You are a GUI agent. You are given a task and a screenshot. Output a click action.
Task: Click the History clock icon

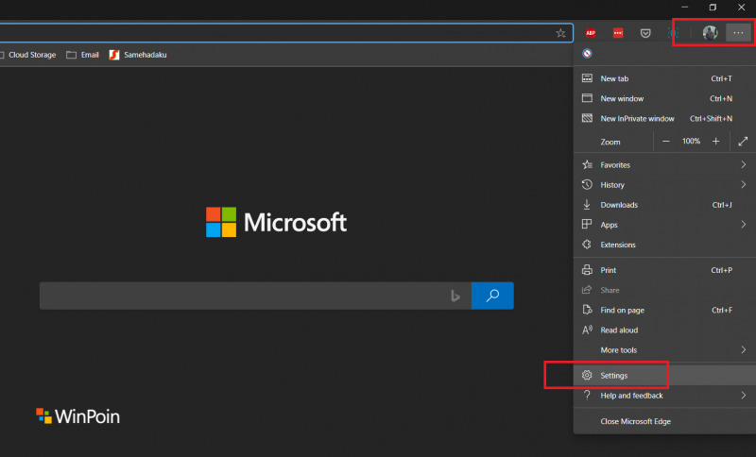click(x=587, y=184)
